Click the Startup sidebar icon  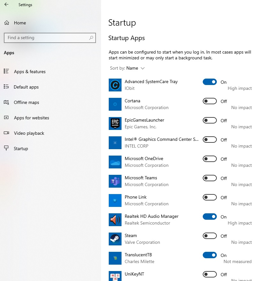6,148
